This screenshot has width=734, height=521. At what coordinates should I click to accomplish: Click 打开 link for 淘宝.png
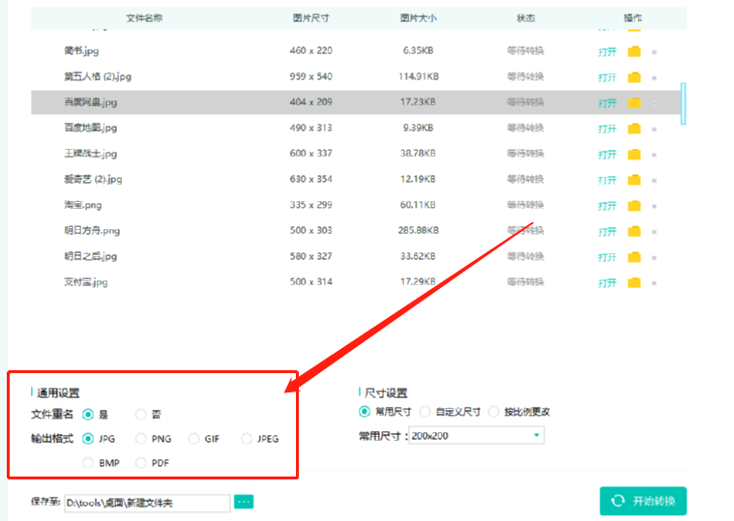(607, 206)
